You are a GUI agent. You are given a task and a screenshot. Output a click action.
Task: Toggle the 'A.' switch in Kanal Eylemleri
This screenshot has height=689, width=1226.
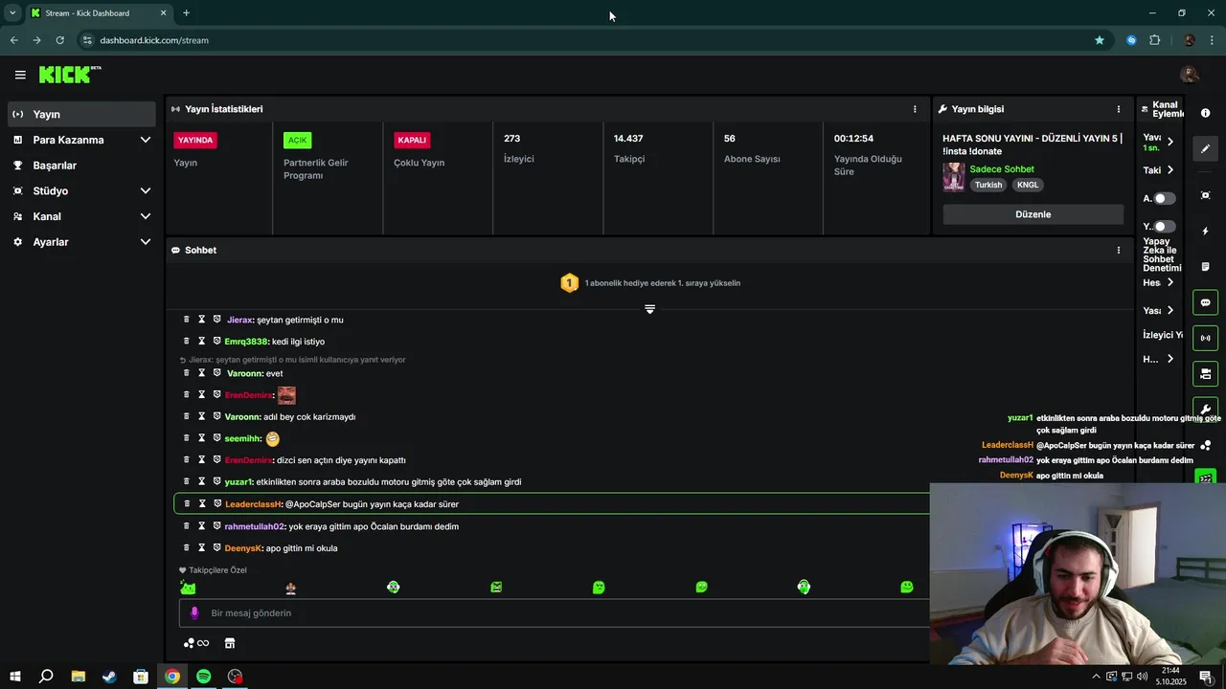click(1164, 199)
